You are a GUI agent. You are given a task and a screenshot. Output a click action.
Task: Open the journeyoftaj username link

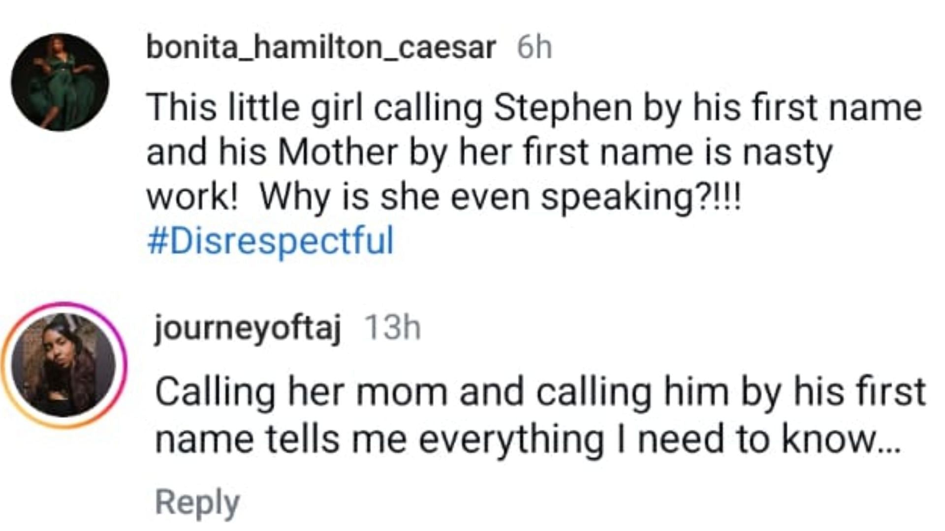pyautogui.click(x=247, y=328)
